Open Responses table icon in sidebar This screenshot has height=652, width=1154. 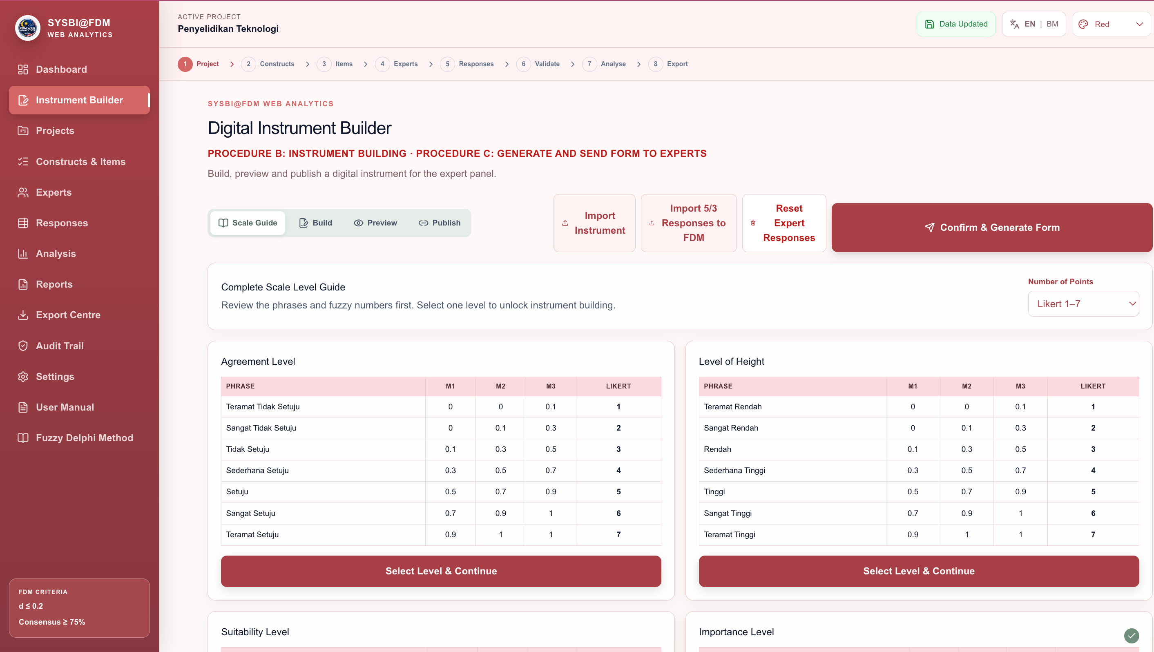point(23,223)
